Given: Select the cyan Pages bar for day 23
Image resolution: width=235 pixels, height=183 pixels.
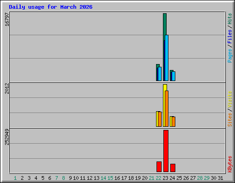Looking at the screenshot, I should point(167,58).
